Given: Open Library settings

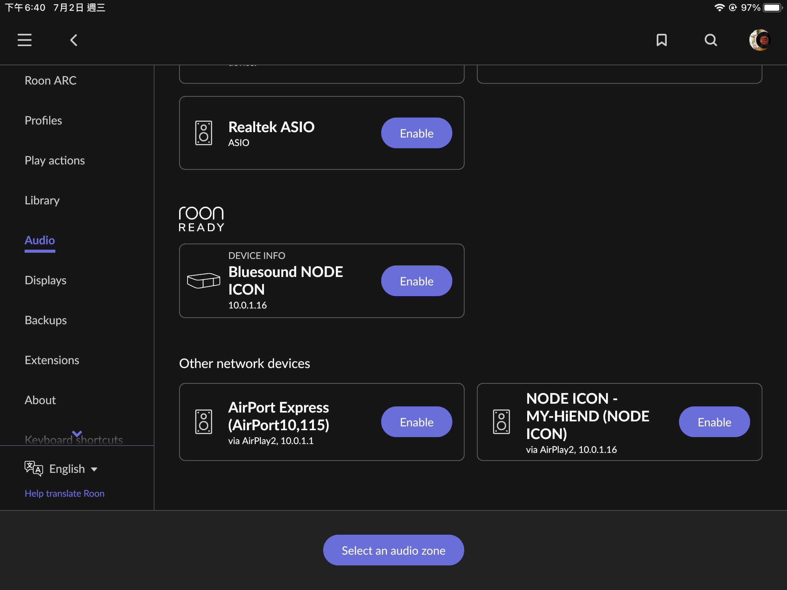Looking at the screenshot, I should [x=42, y=200].
